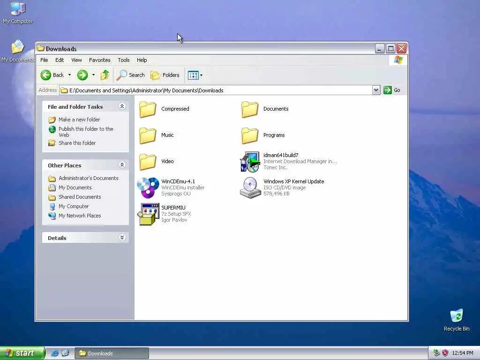The image size is (480, 360).
Task: Click the 'Sysprogs OU' text
Action: [176, 194]
